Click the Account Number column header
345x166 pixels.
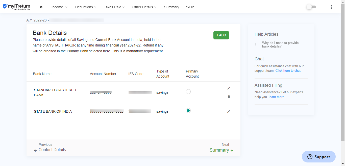[103, 74]
